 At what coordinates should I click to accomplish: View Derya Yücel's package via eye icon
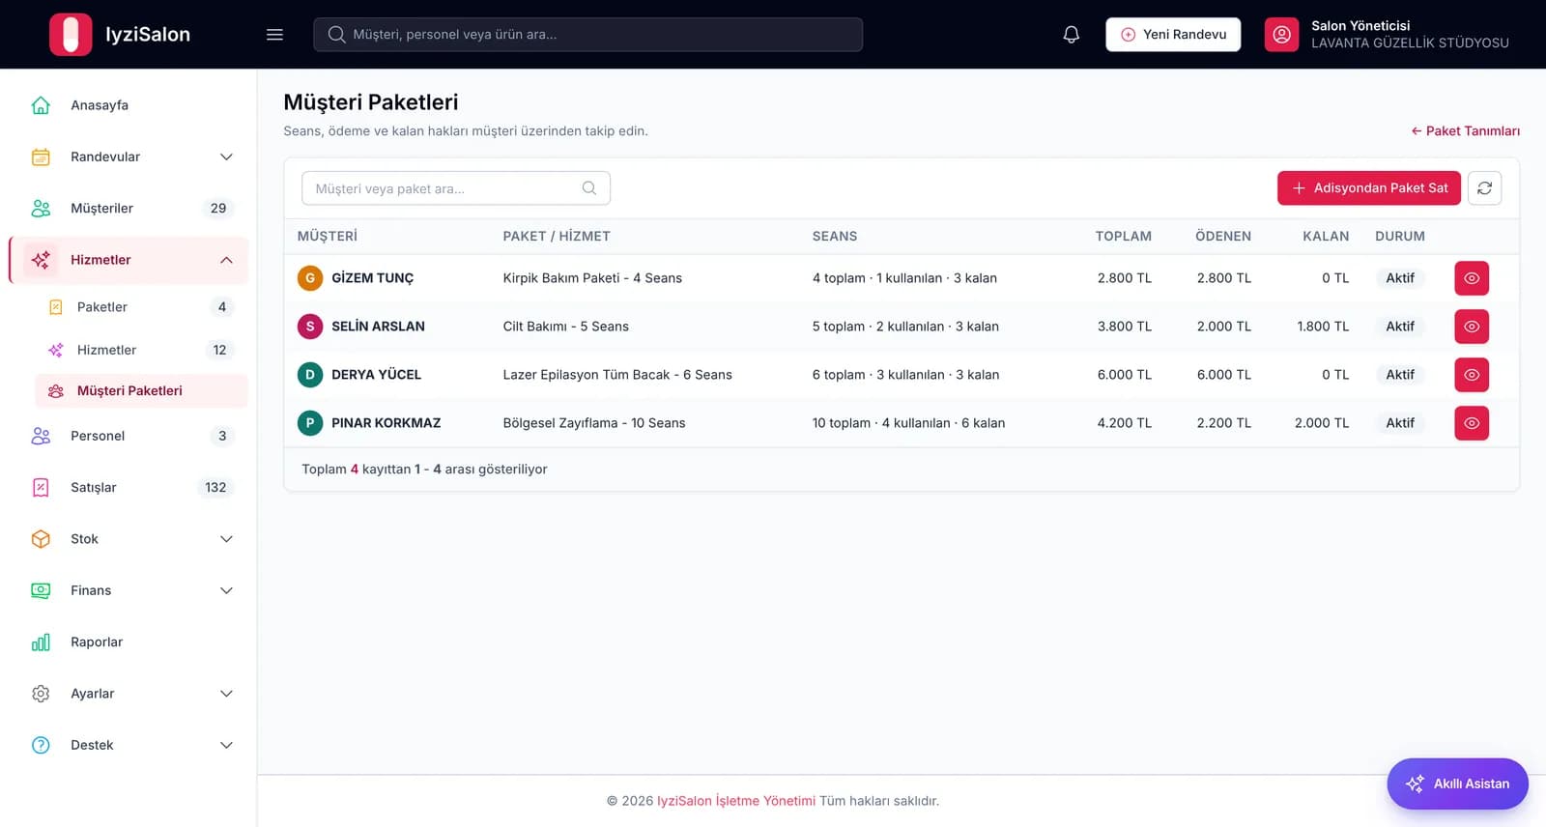coord(1472,375)
